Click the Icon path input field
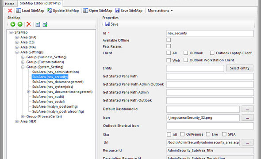 click(203, 118)
